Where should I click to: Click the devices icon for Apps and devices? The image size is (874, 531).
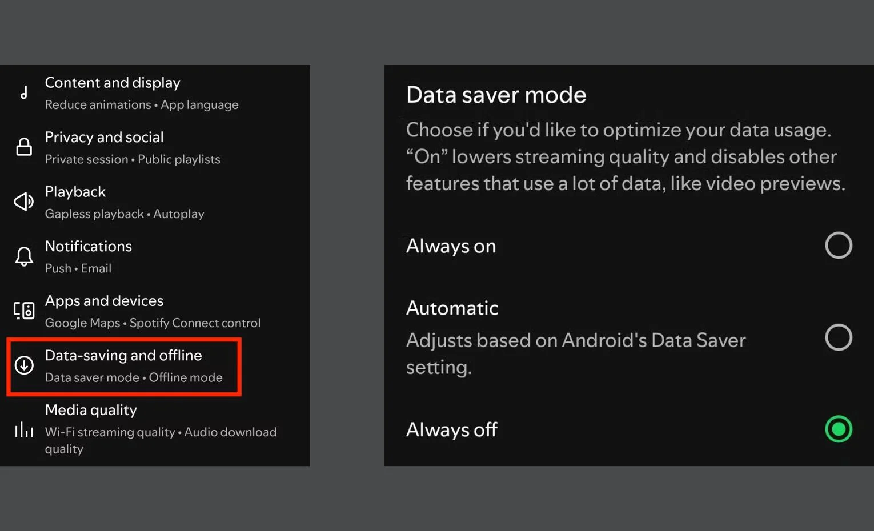[24, 311]
